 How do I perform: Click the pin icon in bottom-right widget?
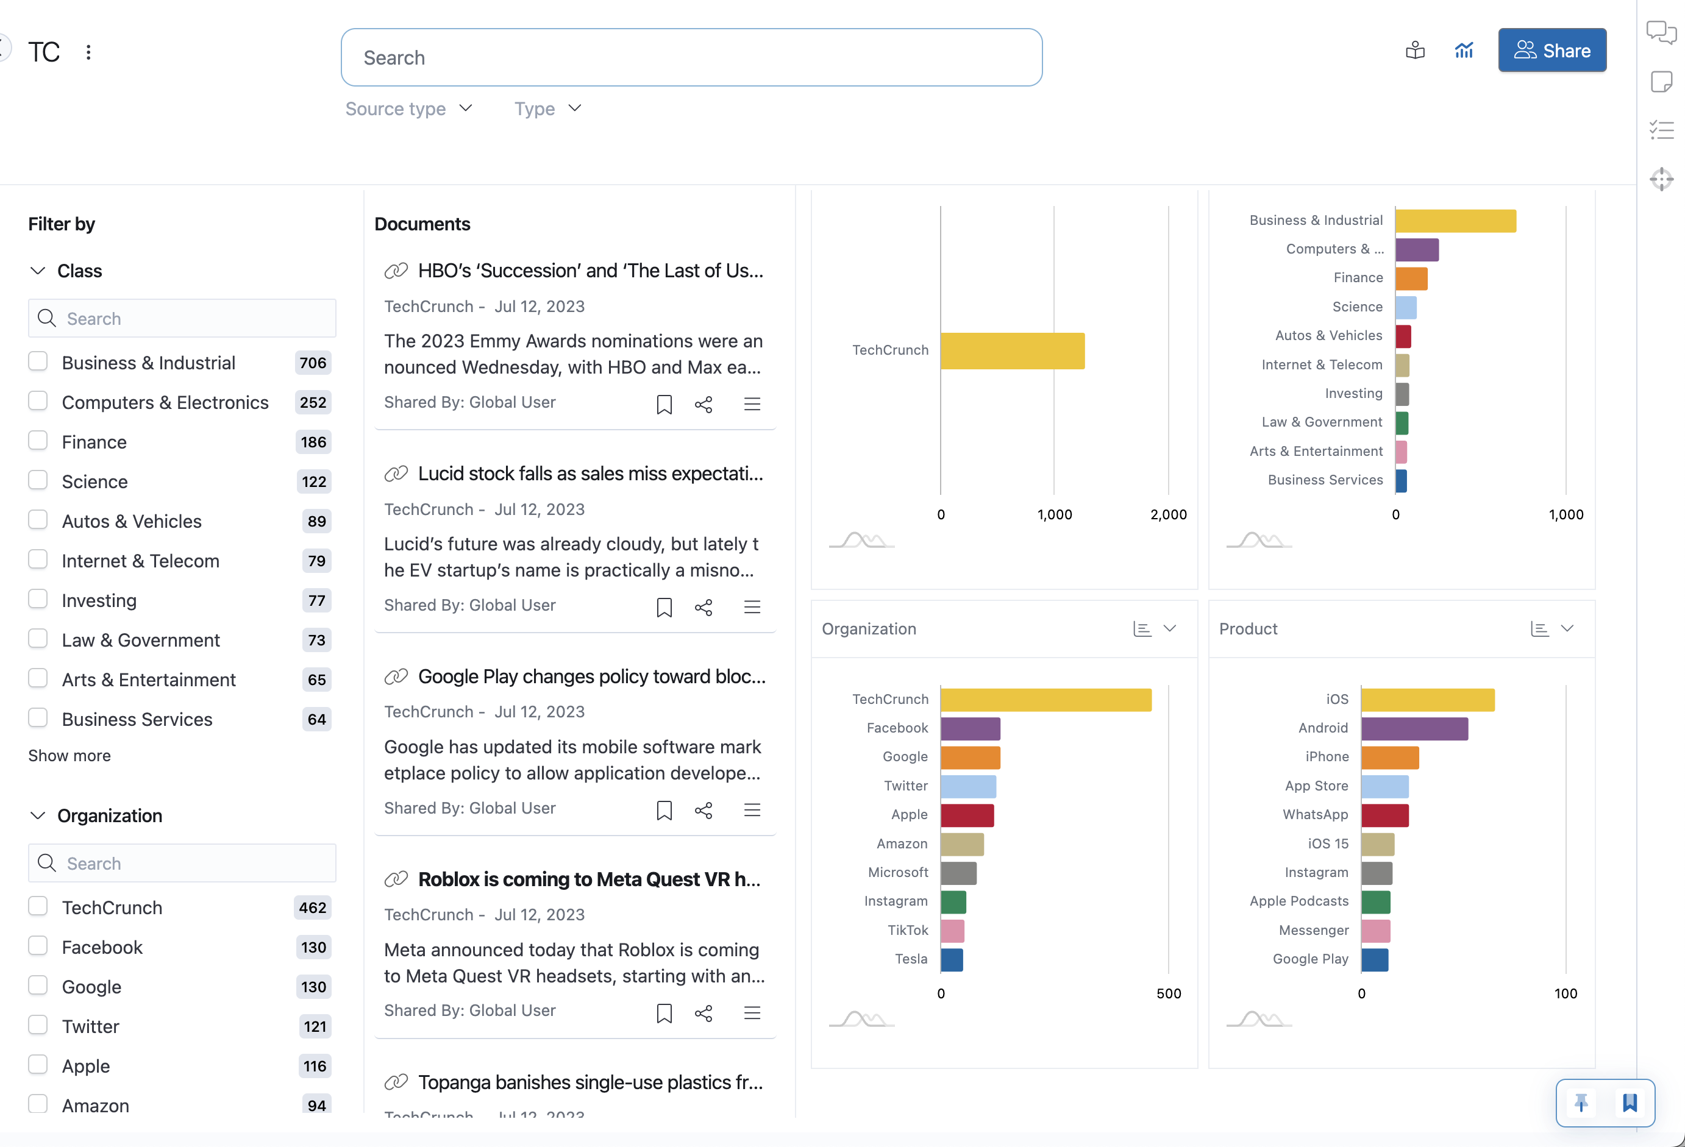coord(1581,1103)
